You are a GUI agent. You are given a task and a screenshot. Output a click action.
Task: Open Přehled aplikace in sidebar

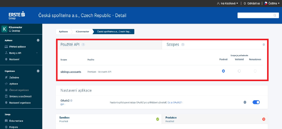17,47
